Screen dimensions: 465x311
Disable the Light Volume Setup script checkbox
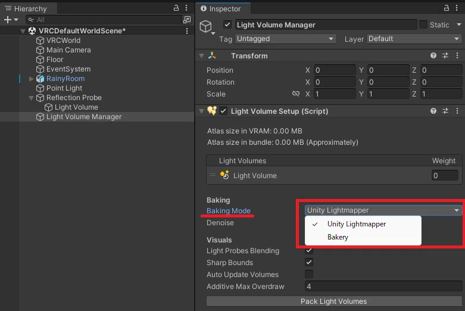tap(223, 111)
